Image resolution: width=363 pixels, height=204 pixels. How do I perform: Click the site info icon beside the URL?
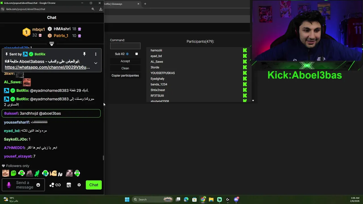pos(3,9)
